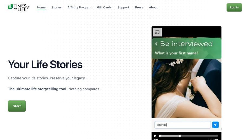
Task: Click the blue send arrow button
Action: tap(215, 125)
